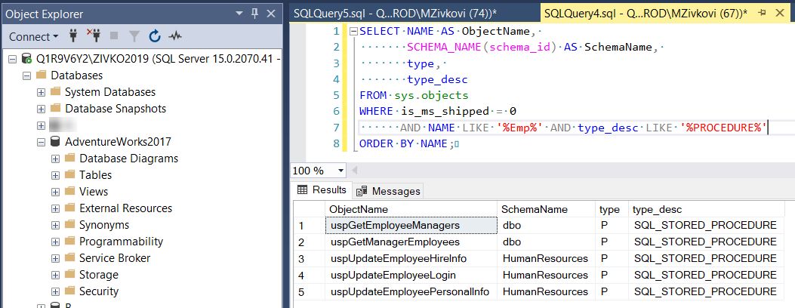Select the Databases tree item

tap(76, 75)
